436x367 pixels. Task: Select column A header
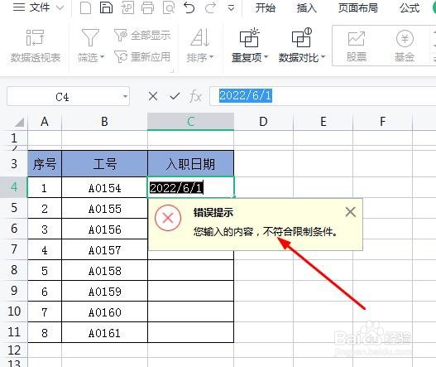click(x=45, y=122)
